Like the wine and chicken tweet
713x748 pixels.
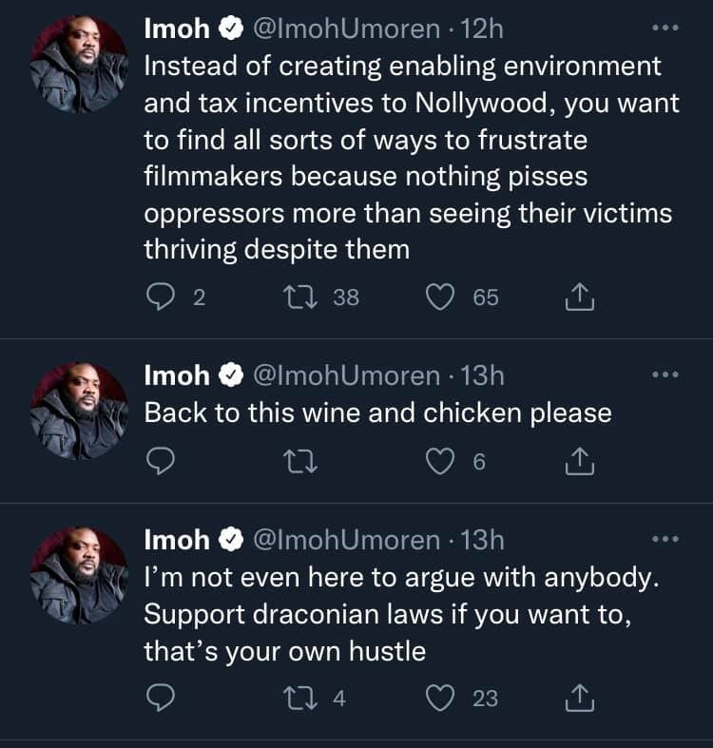(x=439, y=462)
